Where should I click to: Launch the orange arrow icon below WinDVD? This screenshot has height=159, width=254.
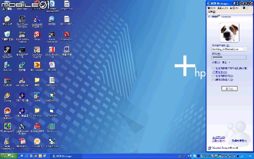click(x=37, y=66)
